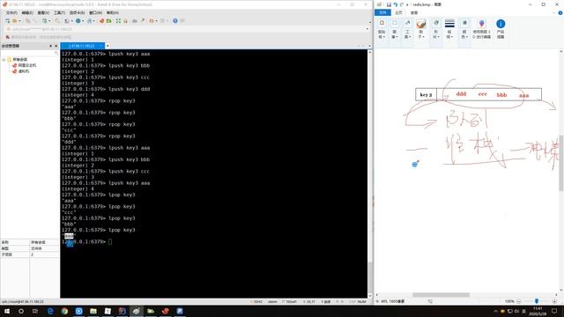Open Task View from the taskbar
This screenshot has height=317, width=564.
click(35, 311)
